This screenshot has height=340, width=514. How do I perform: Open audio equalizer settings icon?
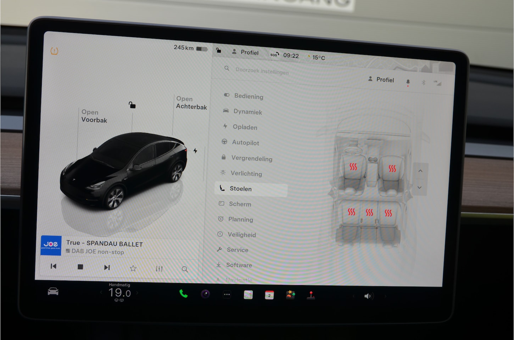tap(159, 269)
